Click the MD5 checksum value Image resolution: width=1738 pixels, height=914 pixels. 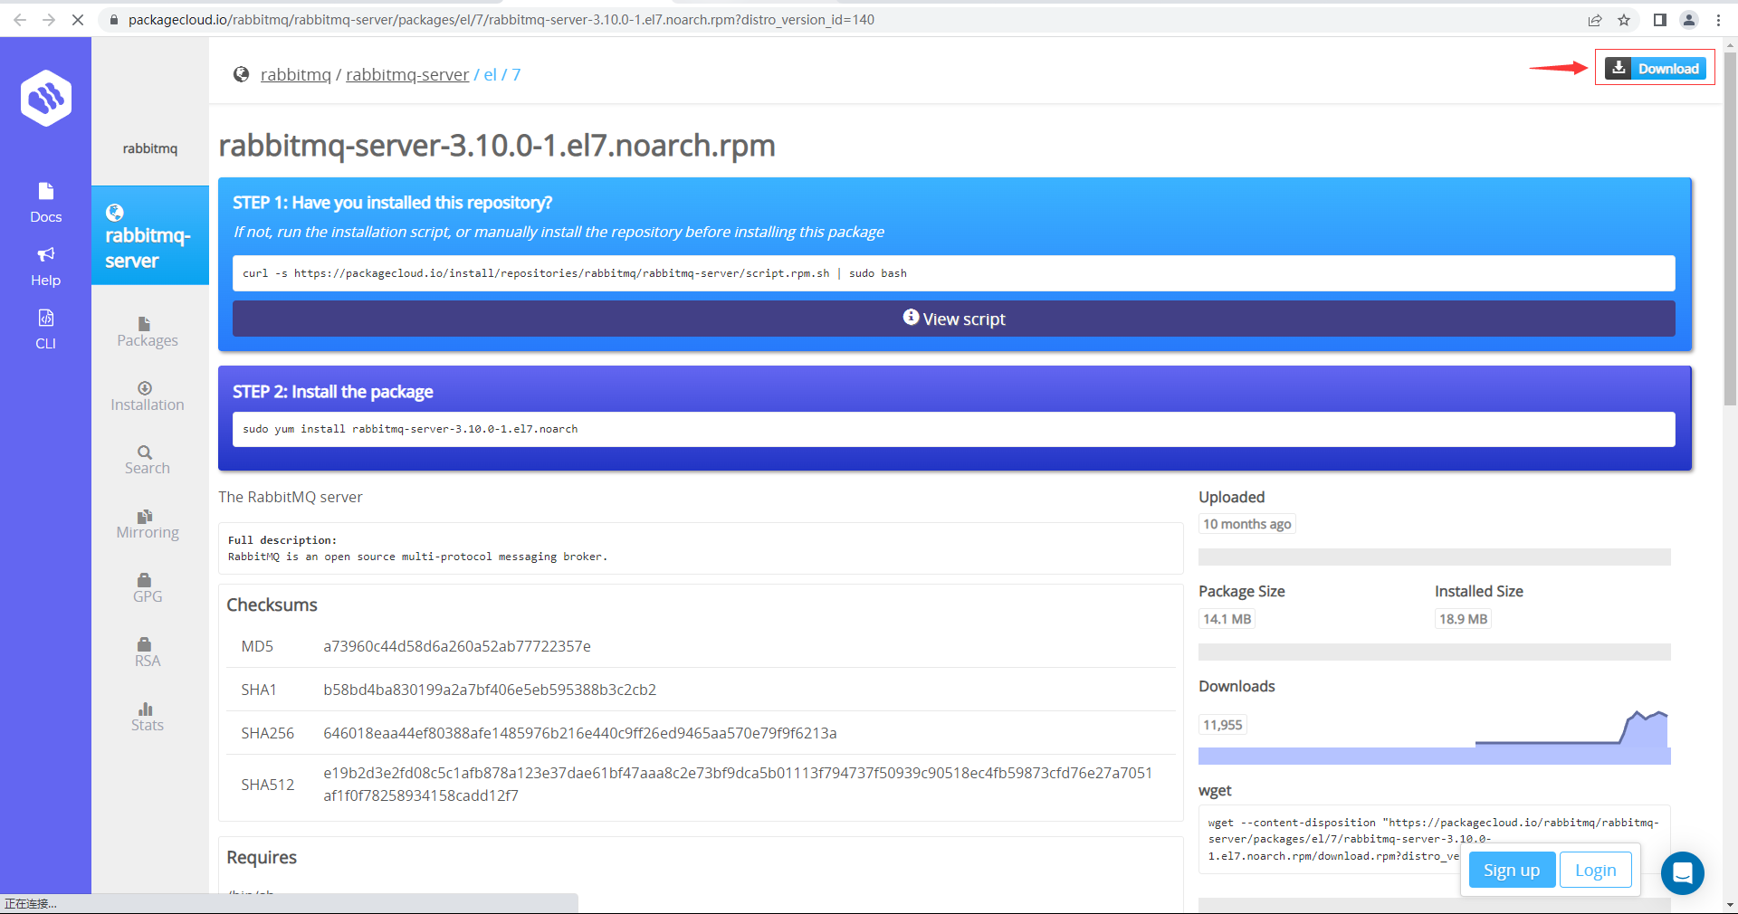(x=457, y=646)
